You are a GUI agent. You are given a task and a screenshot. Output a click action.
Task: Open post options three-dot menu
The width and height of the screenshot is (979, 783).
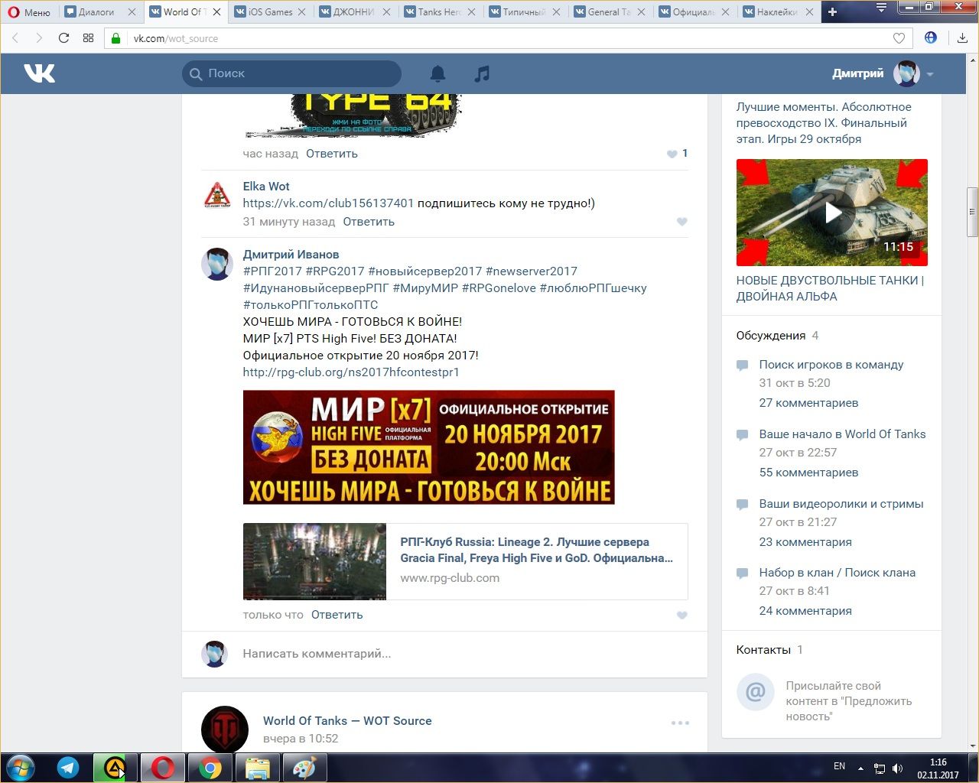tap(680, 723)
